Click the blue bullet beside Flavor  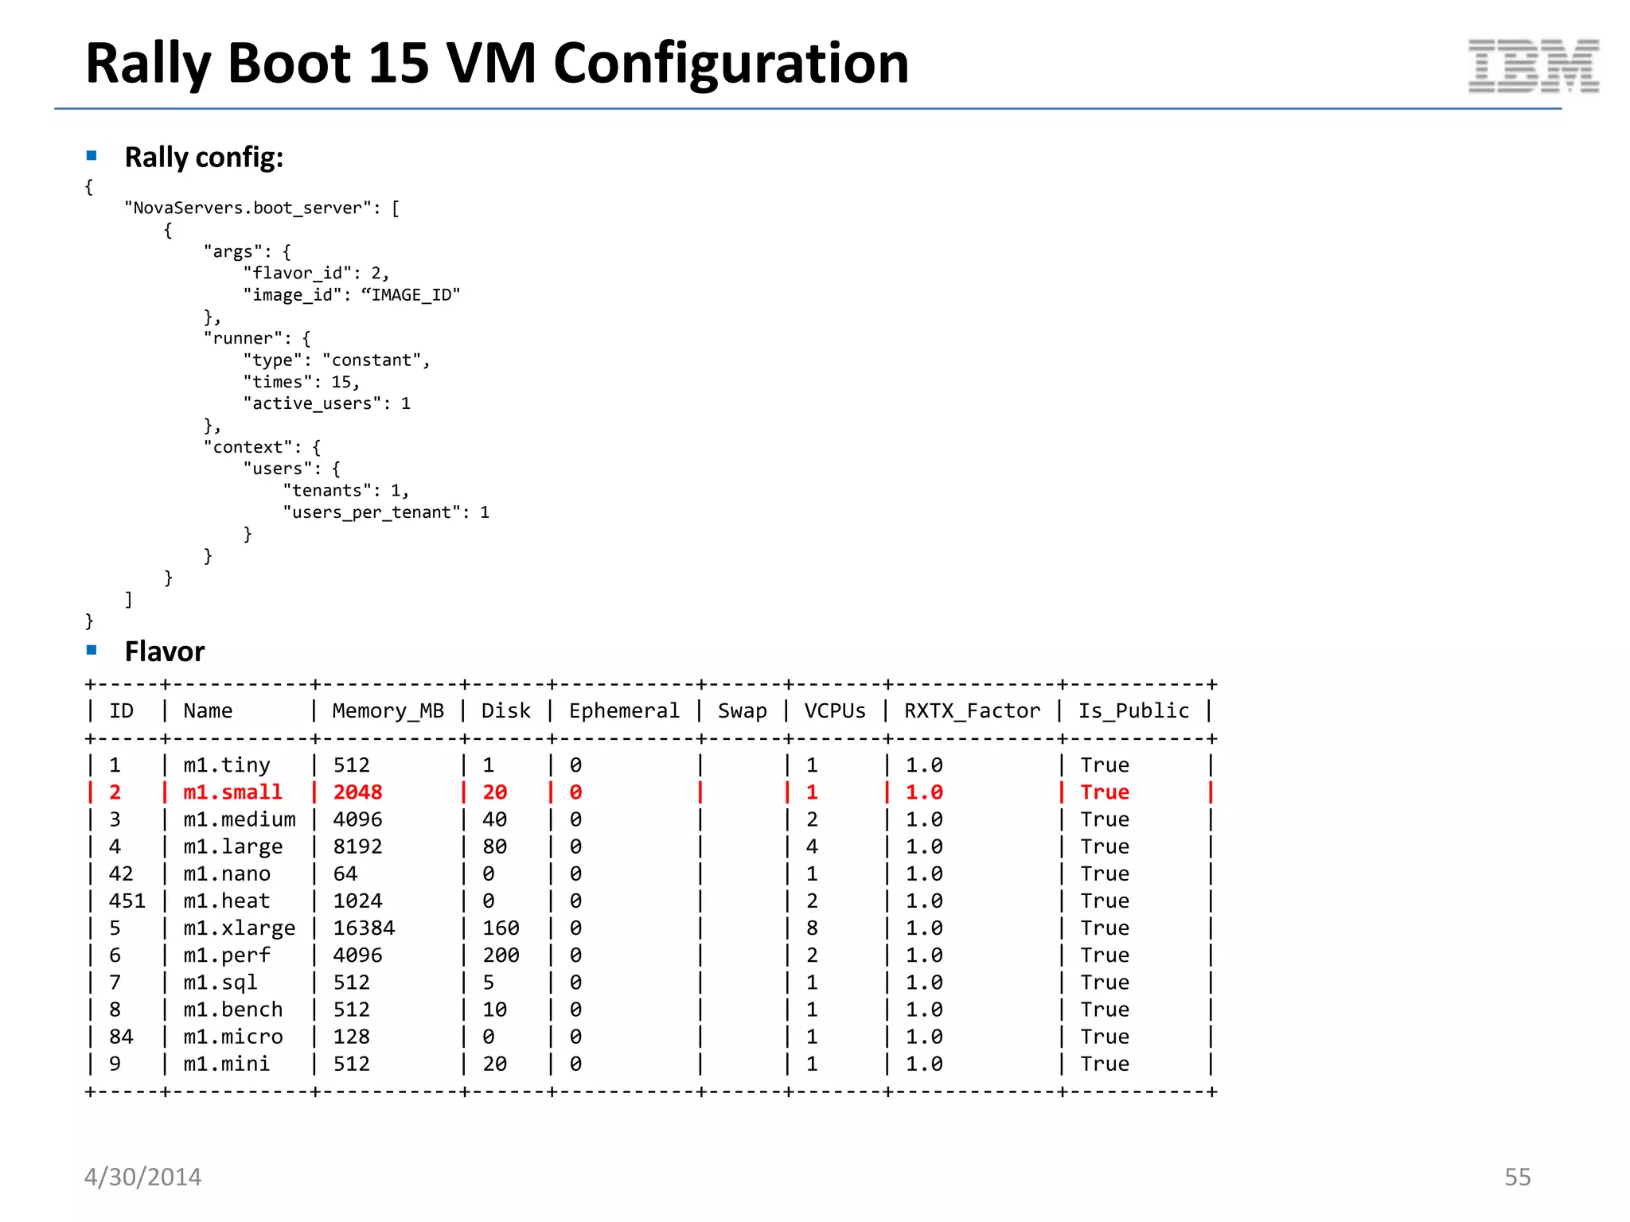(92, 650)
